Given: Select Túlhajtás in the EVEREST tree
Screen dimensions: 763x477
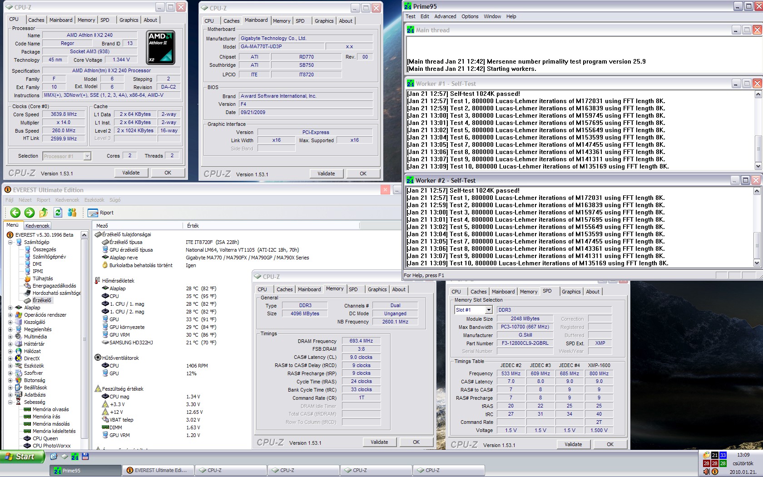Looking at the screenshot, I should pyautogui.click(x=42, y=278).
